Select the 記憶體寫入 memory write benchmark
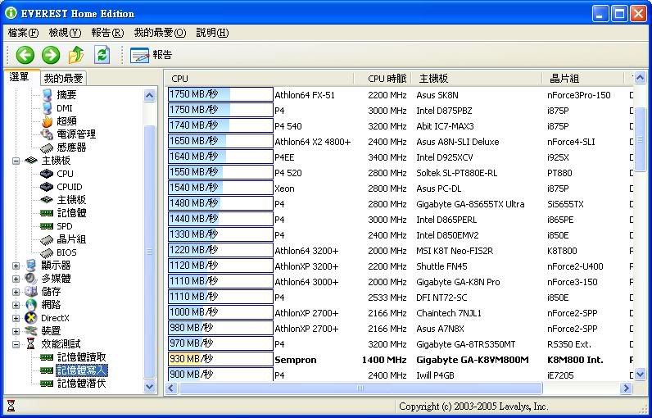Screen dimensions: 652x418 coord(82,370)
